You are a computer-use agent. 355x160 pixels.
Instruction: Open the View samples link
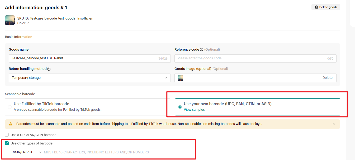click(x=194, y=110)
